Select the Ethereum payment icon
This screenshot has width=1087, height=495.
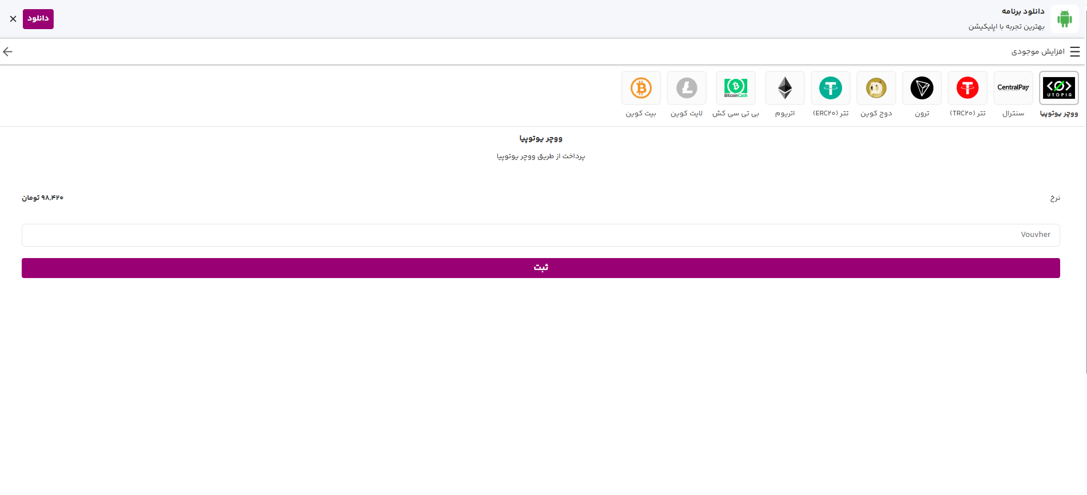click(784, 88)
